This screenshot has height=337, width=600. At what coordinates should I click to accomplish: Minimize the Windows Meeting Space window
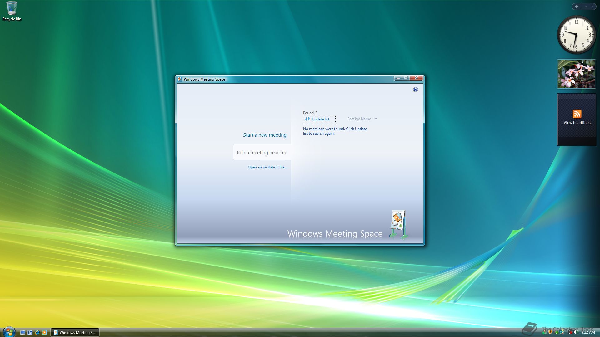(398, 78)
